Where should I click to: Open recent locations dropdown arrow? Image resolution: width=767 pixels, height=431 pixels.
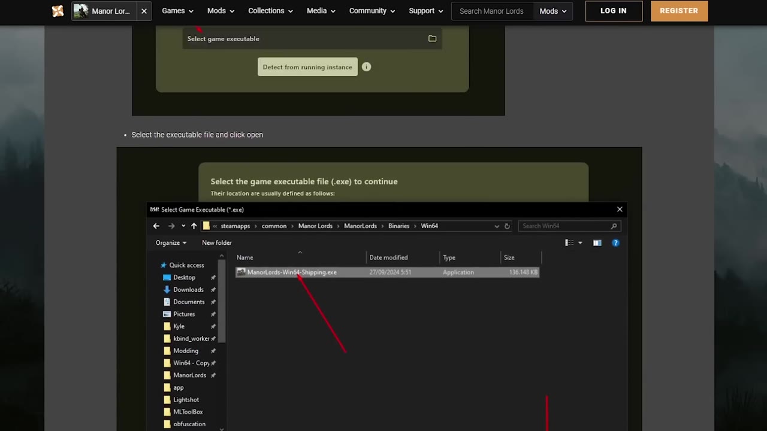point(183,226)
